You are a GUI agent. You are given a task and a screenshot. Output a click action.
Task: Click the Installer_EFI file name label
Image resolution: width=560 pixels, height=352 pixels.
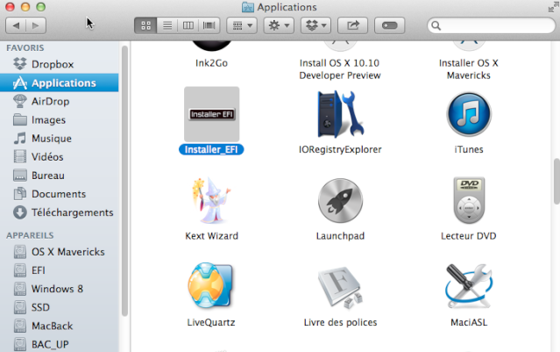click(x=211, y=149)
